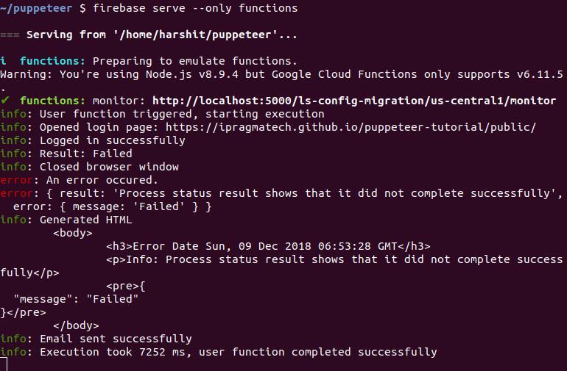
Task: Click the Node.js v8.9.4 warning text
Action: pos(281,74)
